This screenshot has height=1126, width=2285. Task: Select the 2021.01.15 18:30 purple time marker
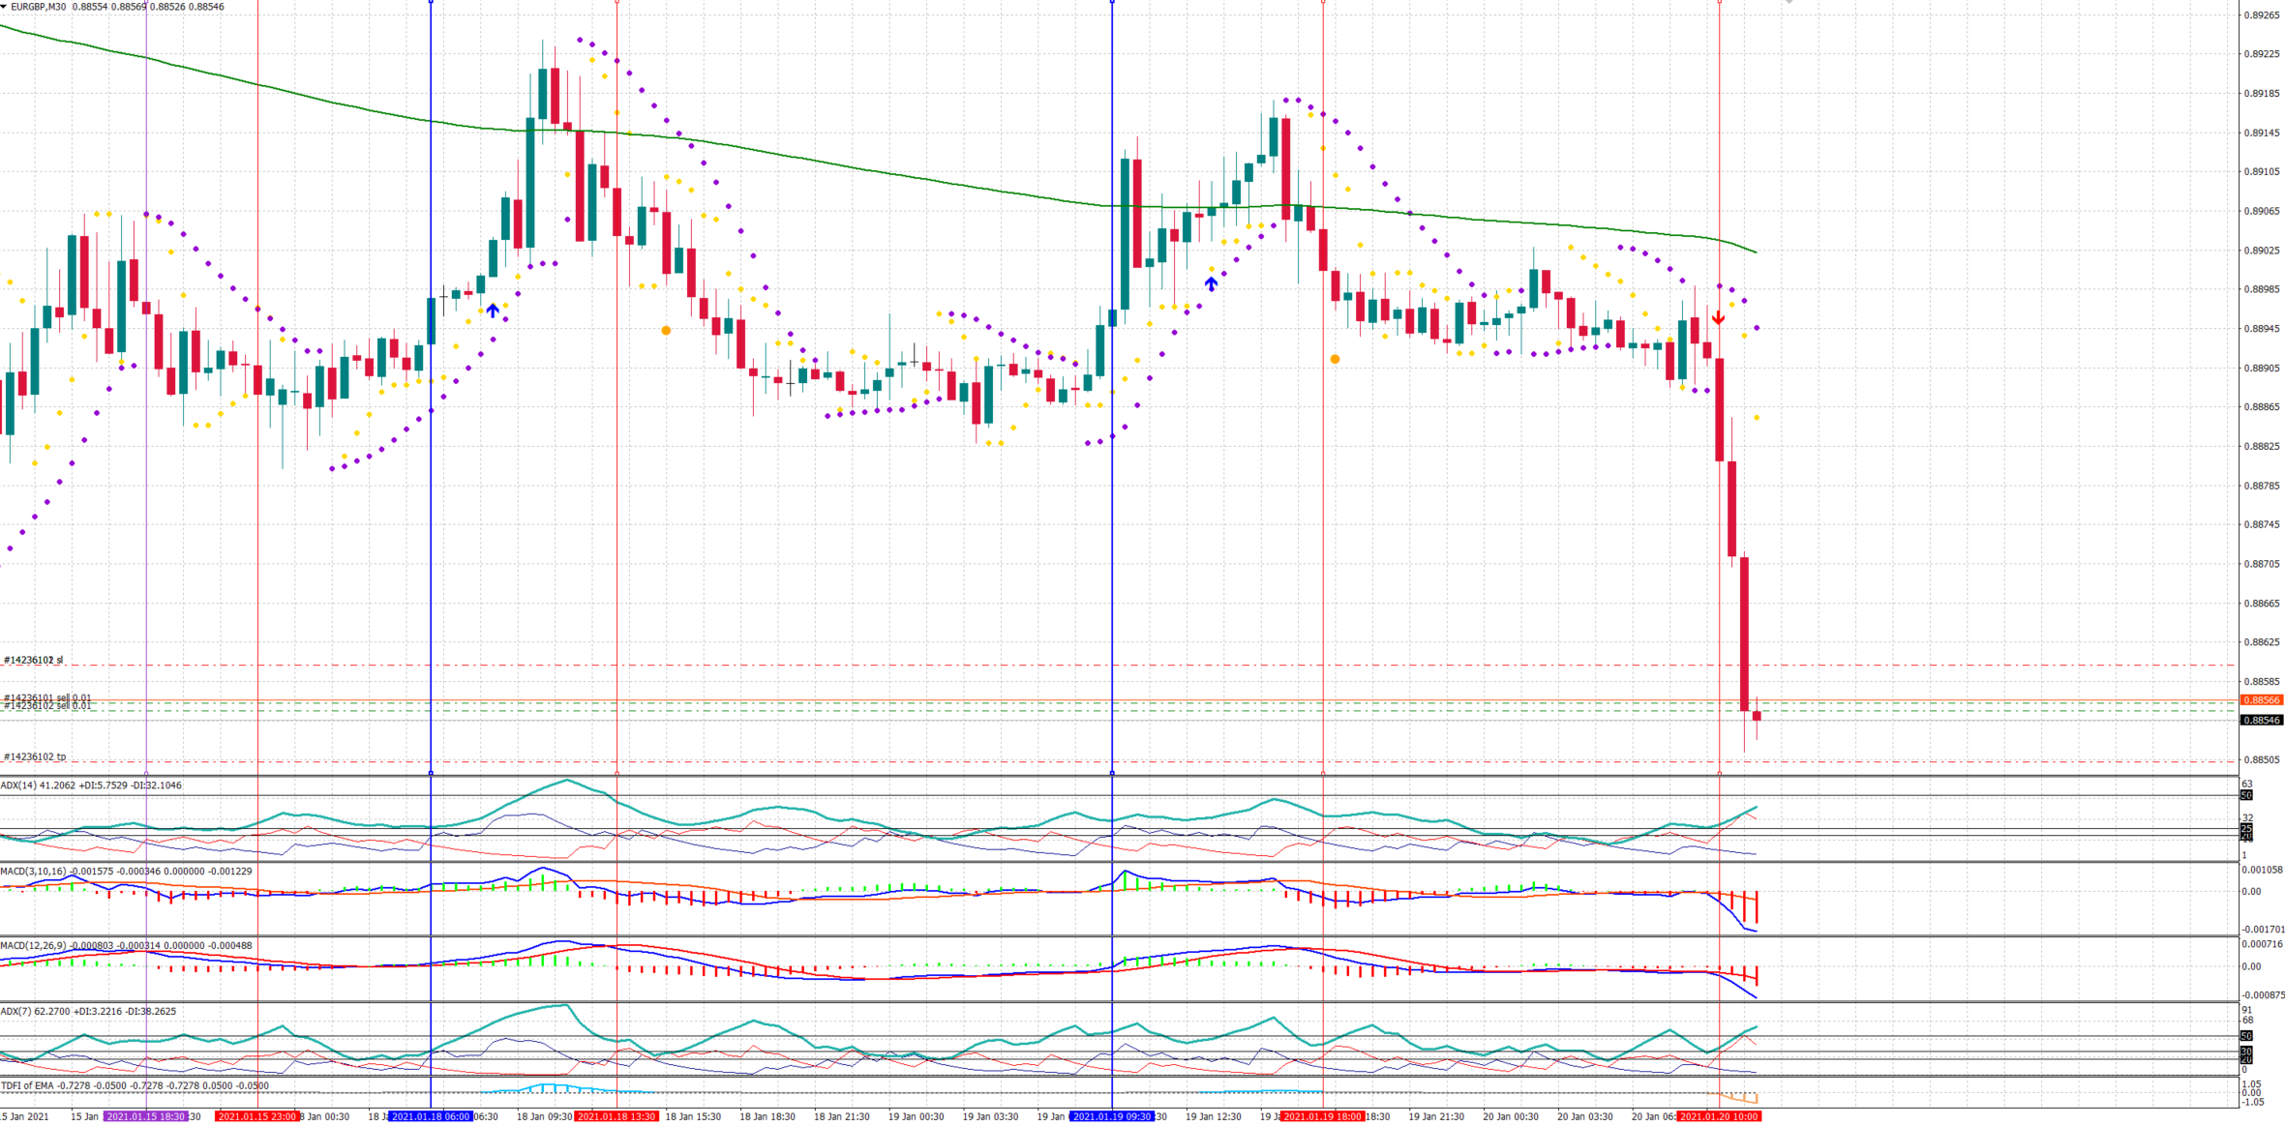(x=145, y=1116)
